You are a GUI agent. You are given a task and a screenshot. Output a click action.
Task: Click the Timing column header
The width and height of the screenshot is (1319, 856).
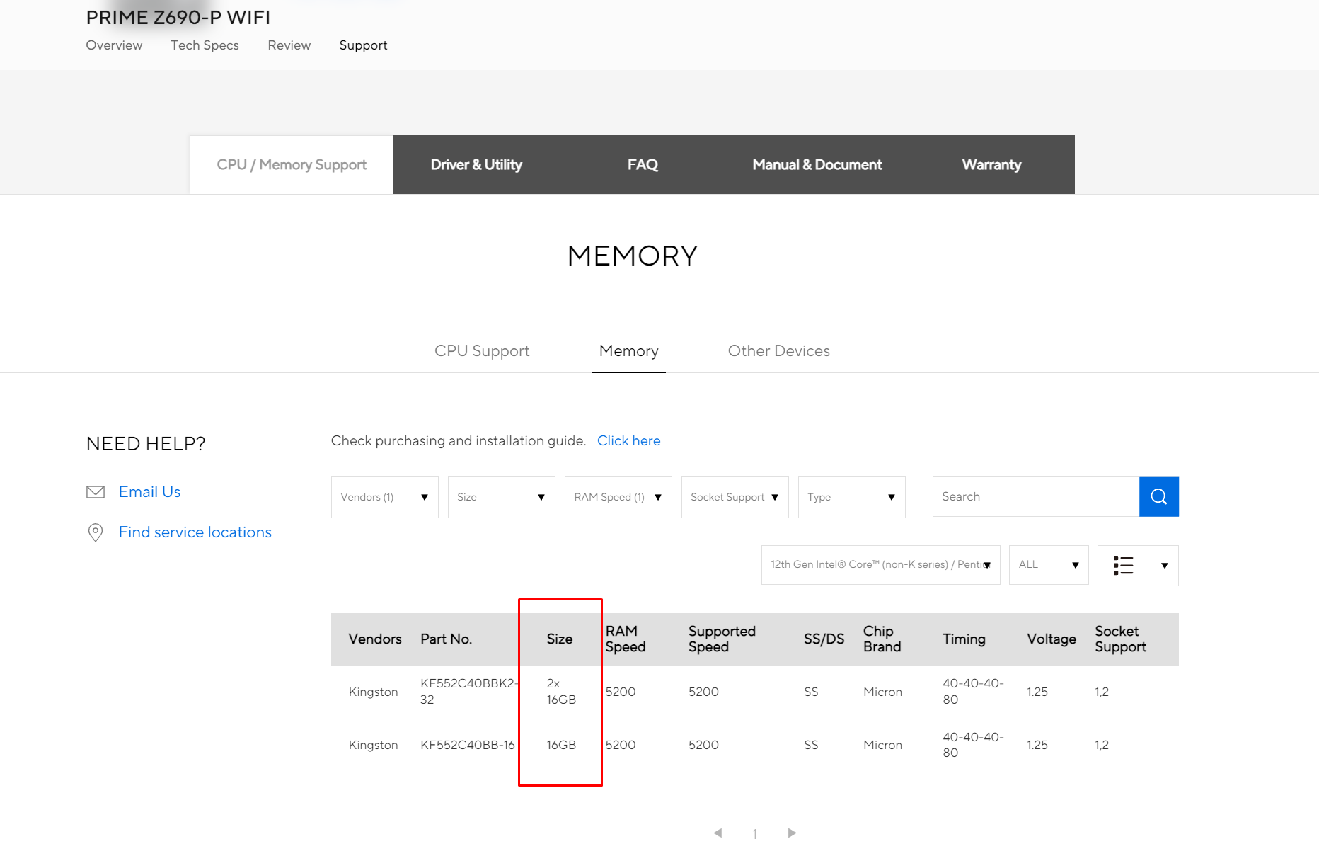pos(964,639)
